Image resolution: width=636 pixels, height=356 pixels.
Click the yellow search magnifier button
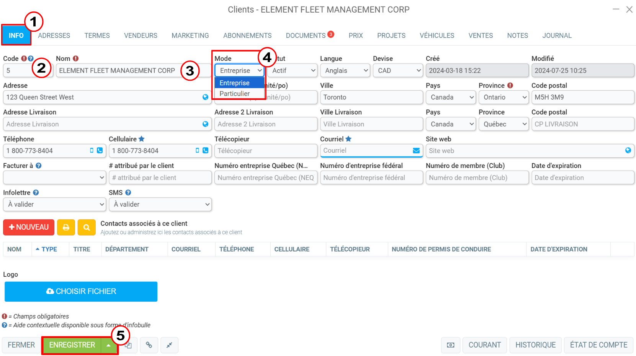click(87, 227)
